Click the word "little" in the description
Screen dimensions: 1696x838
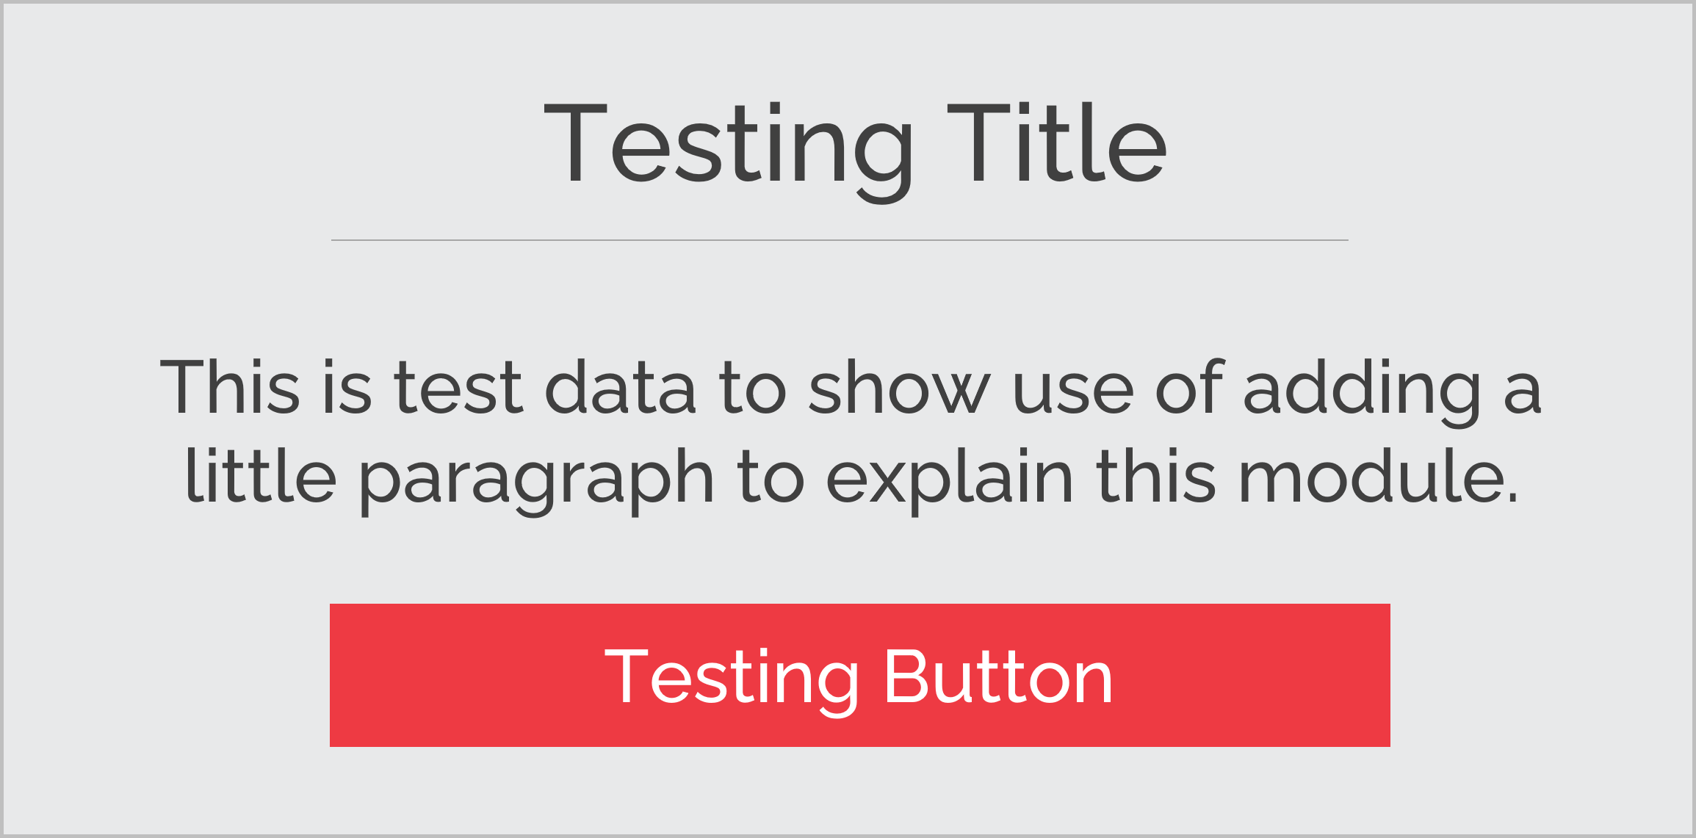pos(261,475)
